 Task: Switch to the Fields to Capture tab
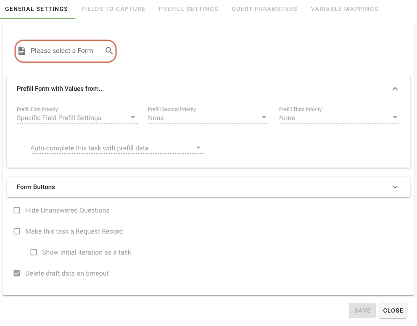[113, 8]
